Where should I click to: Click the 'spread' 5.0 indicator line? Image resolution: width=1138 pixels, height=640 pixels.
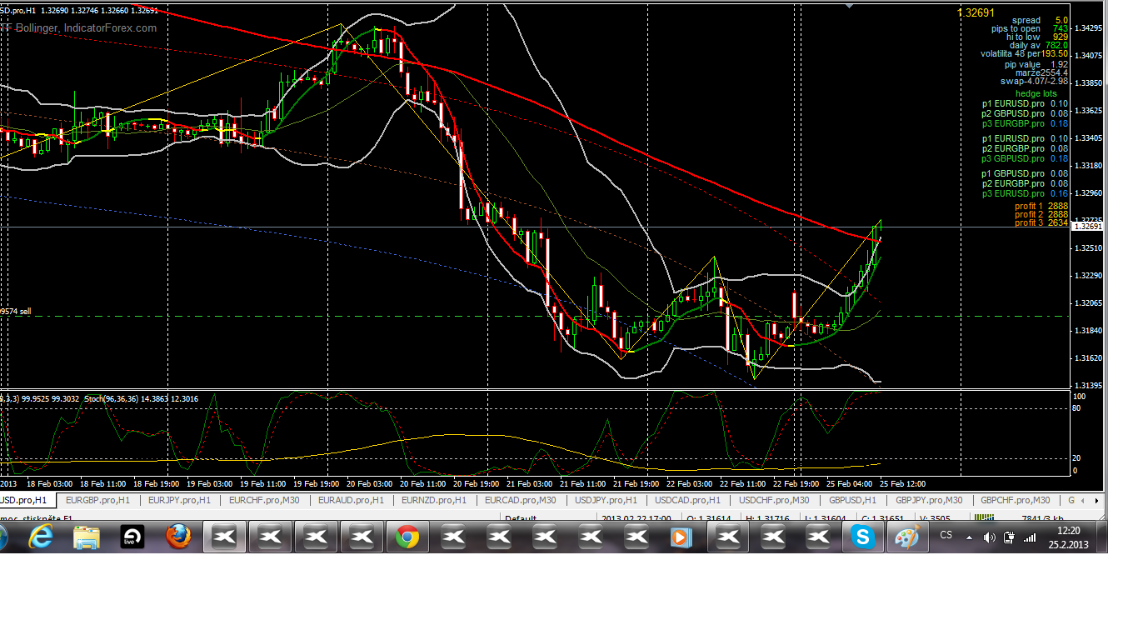1041,20
